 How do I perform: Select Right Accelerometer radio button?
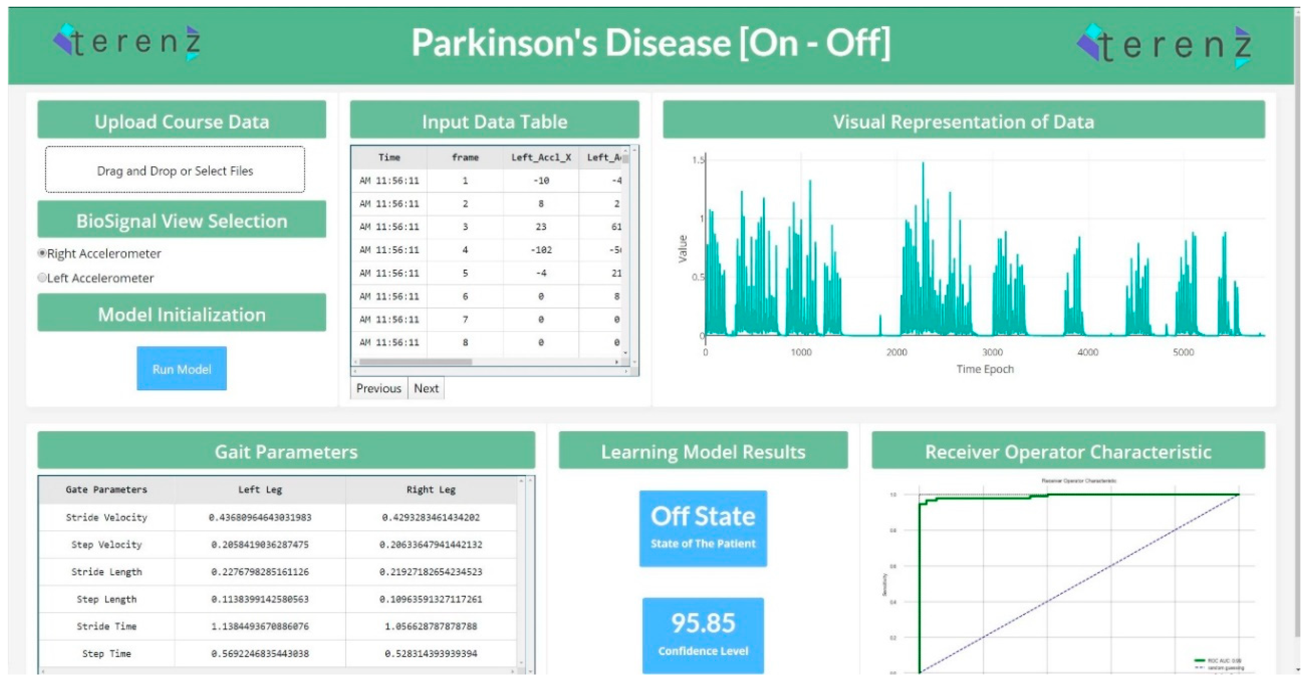pos(43,253)
